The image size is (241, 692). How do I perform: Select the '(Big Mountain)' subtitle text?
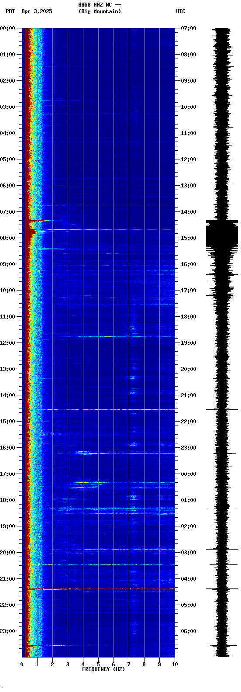tap(100, 11)
